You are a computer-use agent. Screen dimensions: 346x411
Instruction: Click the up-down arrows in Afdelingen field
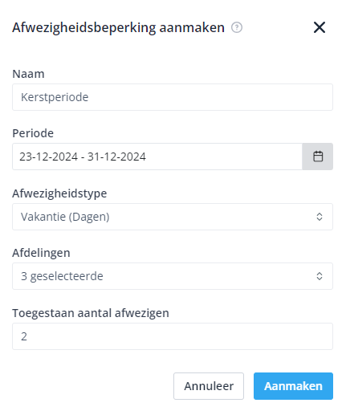point(320,276)
